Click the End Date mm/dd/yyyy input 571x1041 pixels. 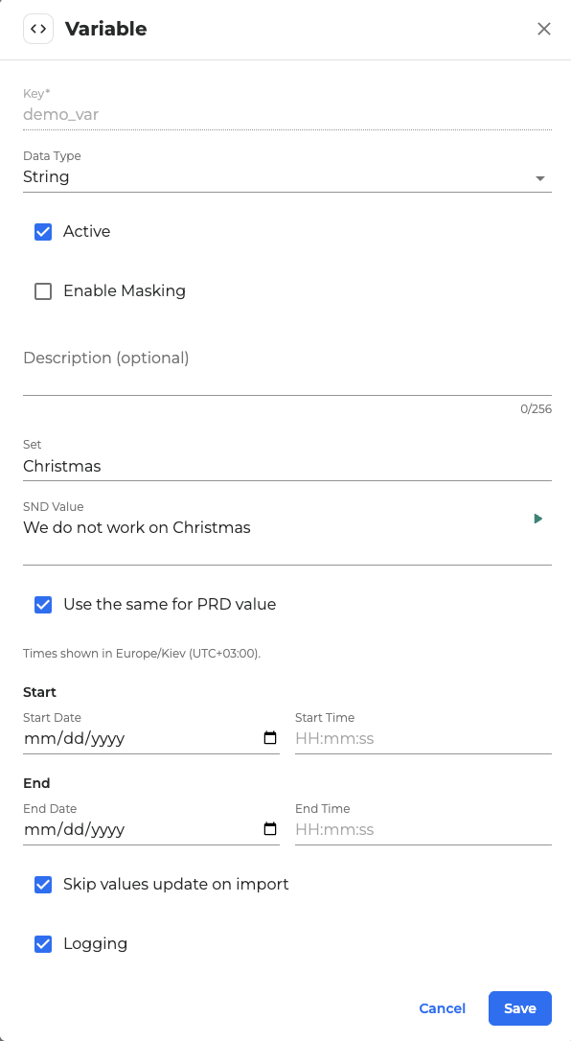coord(143,829)
